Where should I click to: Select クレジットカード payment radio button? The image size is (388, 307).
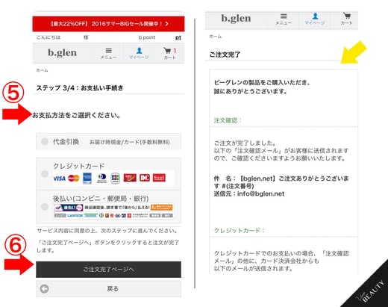pyautogui.click(x=45, y=174)
